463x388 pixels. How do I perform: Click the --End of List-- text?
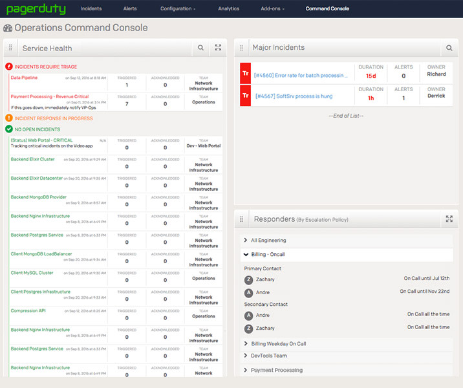[346, 116]
